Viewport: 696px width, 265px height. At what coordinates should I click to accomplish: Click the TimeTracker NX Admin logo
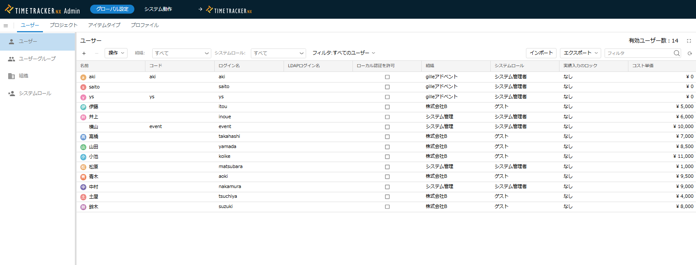pos(42,9)
